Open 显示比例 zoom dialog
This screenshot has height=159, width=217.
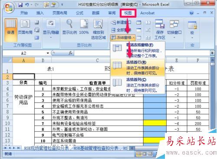point(69,27)
